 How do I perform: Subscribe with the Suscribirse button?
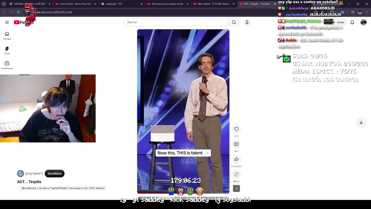click(54, 174)
